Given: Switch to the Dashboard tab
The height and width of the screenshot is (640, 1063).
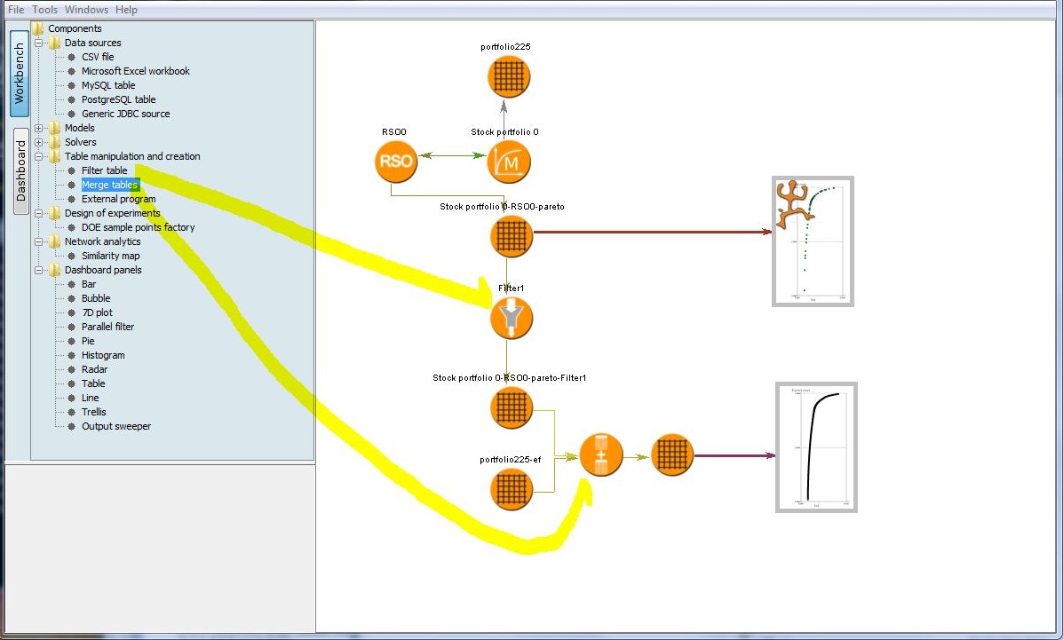Looking at the screenshot, I should coord(20,170).
